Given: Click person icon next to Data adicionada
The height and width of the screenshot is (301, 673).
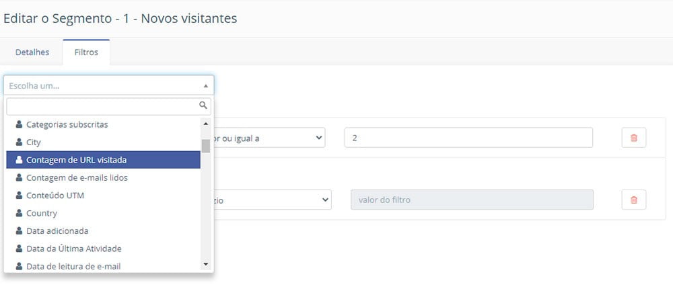Looking at the screenshot, I should click(x=19, y=230).
